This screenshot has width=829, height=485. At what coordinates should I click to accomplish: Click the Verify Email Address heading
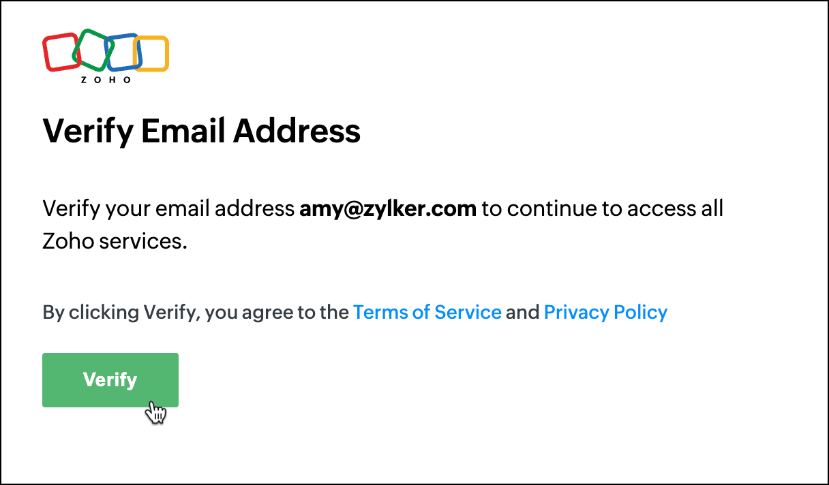coord(202,130)
